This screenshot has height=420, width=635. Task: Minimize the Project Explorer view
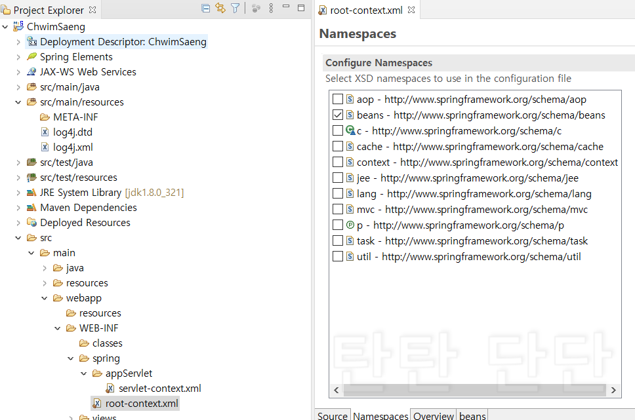tap(286, 7)
